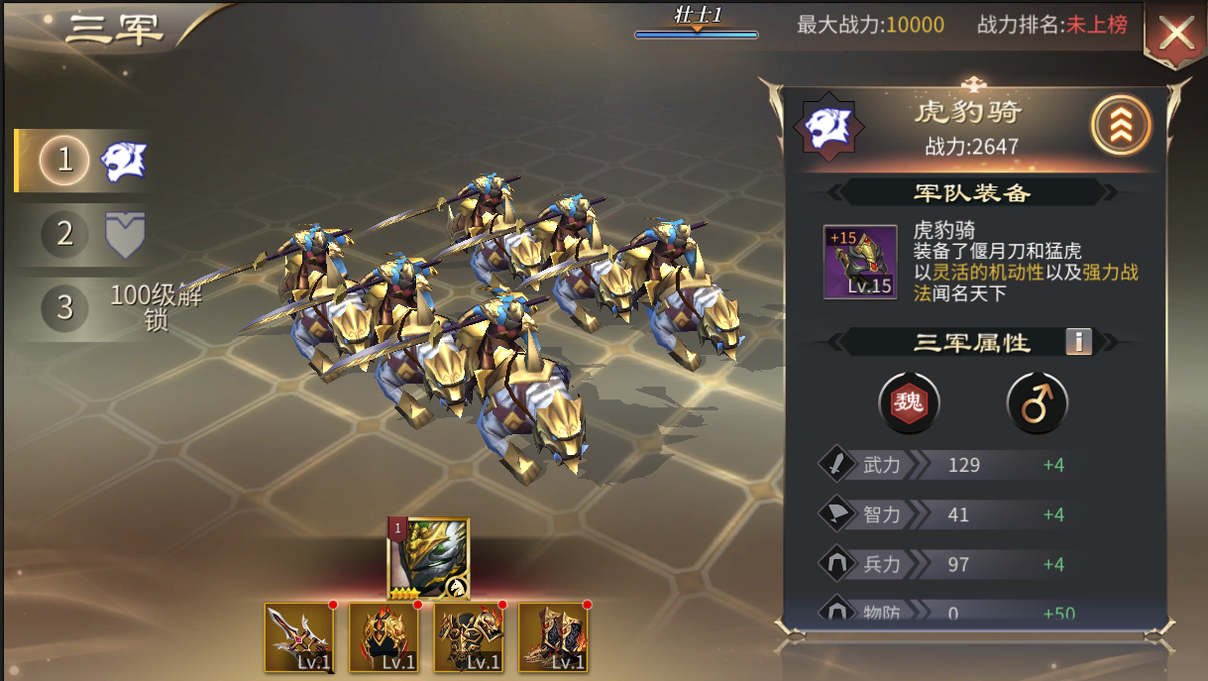Close the 三军 screen with X
This screenshot has width=1208, height=681.
1176,35
